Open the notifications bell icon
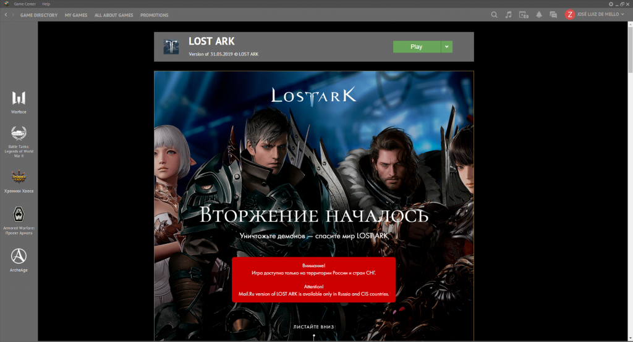Image resolution: width=633 pixels, height=342 pixels. (539, 15)
